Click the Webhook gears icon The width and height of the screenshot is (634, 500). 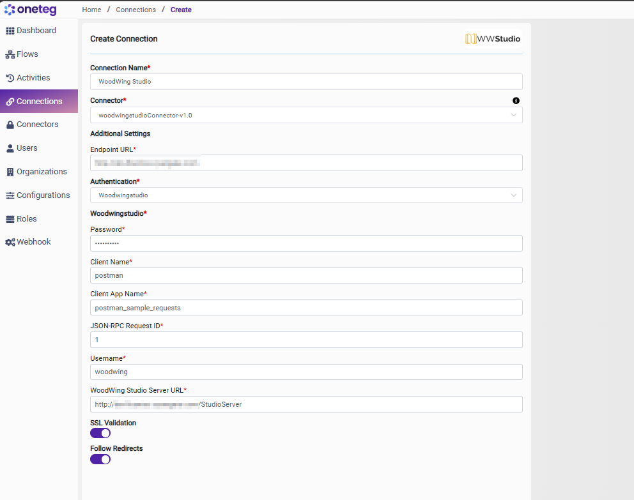10,242
